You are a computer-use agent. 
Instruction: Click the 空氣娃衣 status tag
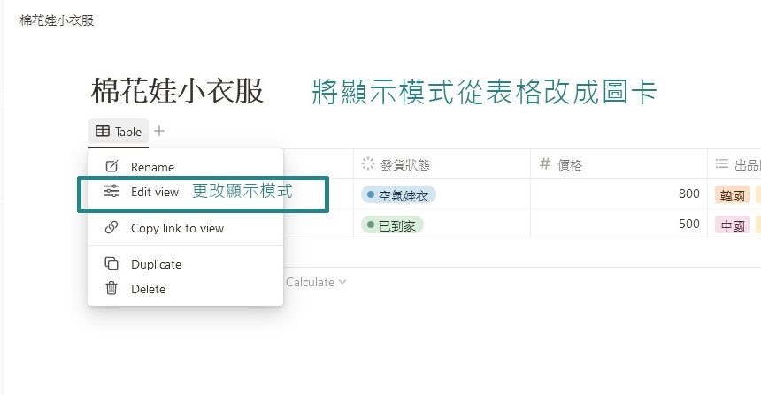tap(398, 195)
